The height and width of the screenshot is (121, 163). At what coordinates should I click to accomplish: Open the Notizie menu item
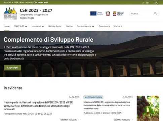coord(69,26)
